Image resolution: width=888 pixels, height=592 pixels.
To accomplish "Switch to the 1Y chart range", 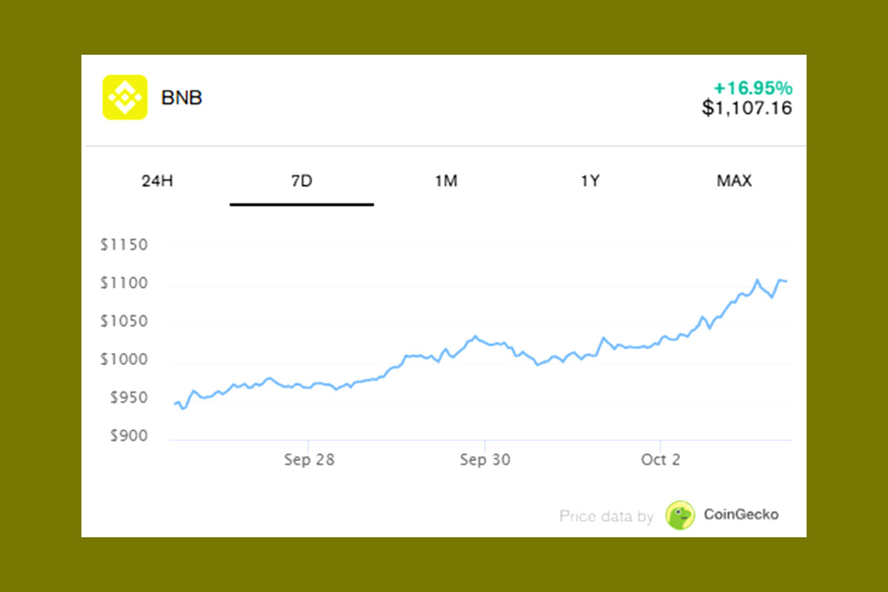I will pos(590,181).
